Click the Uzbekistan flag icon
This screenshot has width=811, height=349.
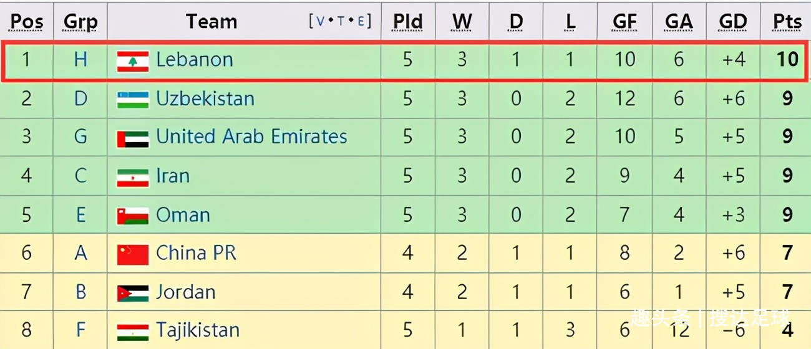tap(133, 99)
